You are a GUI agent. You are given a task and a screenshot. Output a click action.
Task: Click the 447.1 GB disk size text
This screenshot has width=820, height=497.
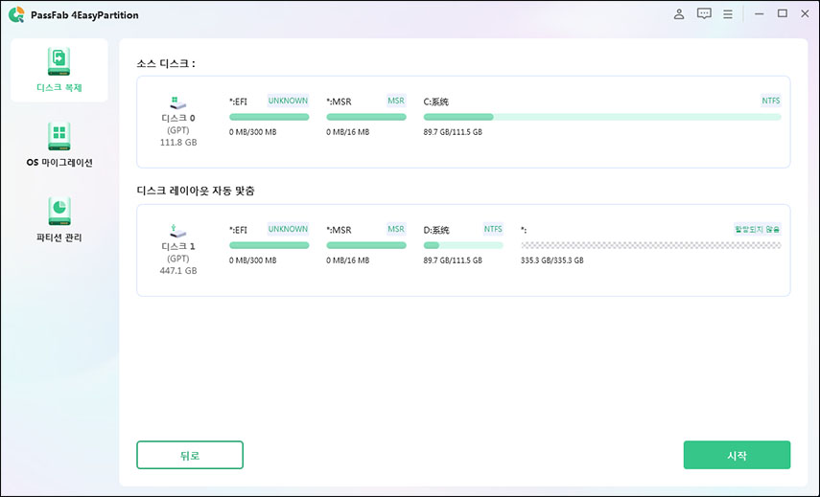(178, 271)
